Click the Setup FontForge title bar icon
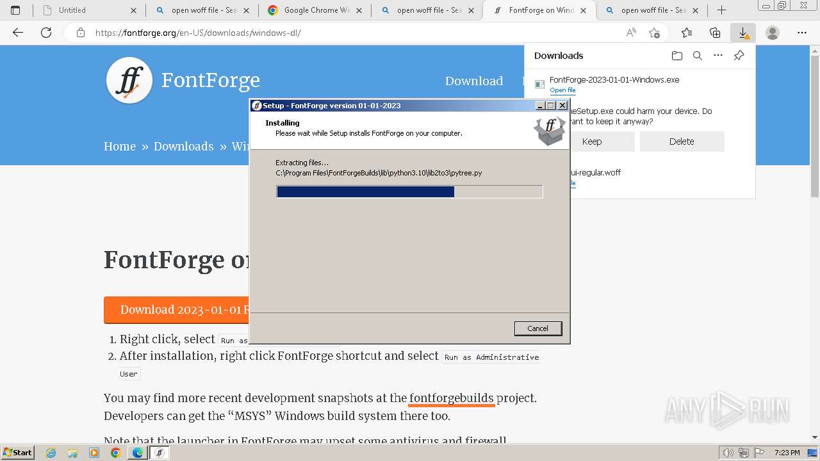This screenshot has width=820, height=461. (257, 106)
